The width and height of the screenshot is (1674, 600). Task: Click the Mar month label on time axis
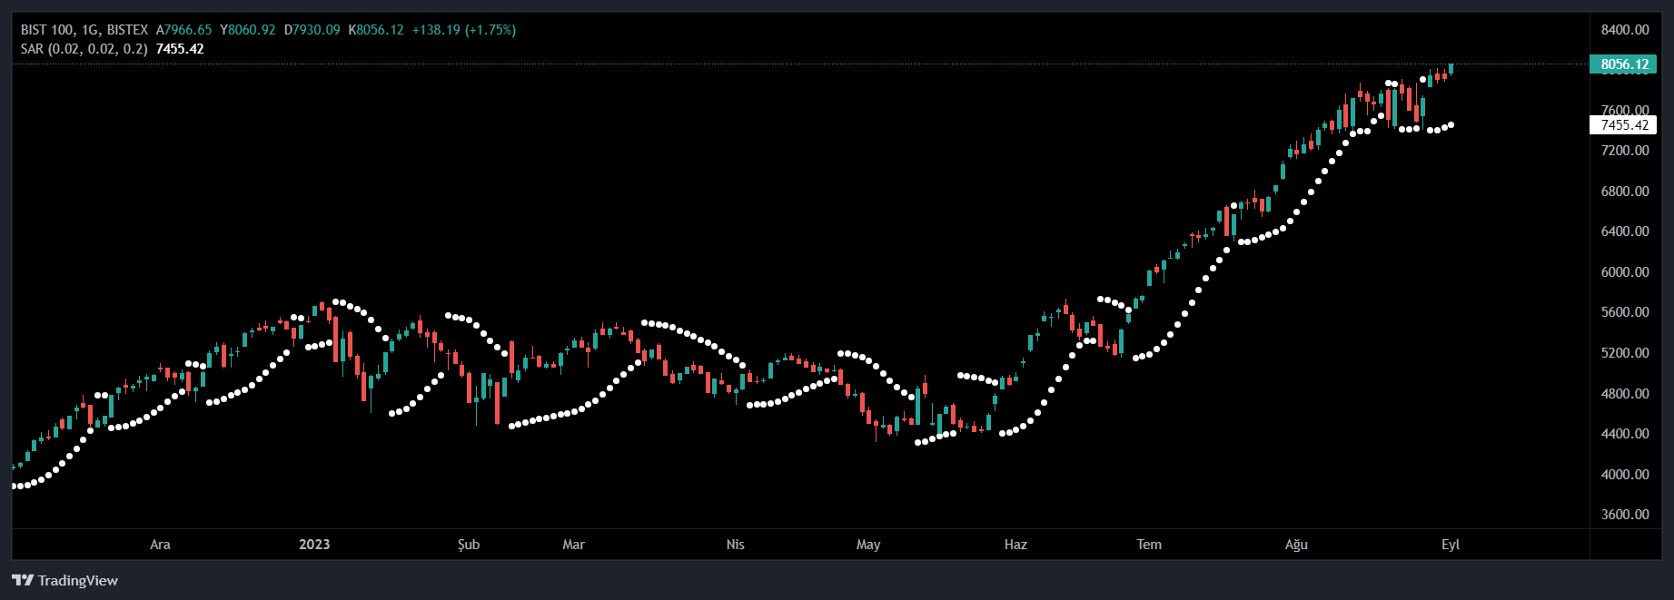[x=573, y=545]
